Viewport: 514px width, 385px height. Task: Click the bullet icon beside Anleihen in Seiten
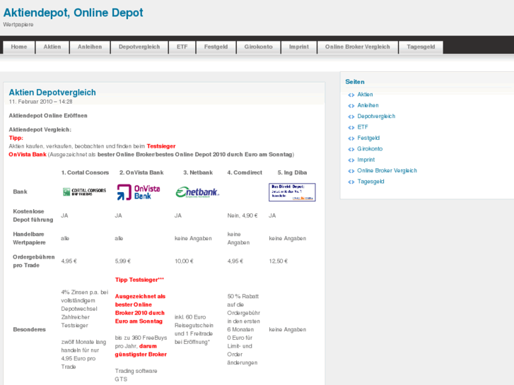tap(351, 106)
